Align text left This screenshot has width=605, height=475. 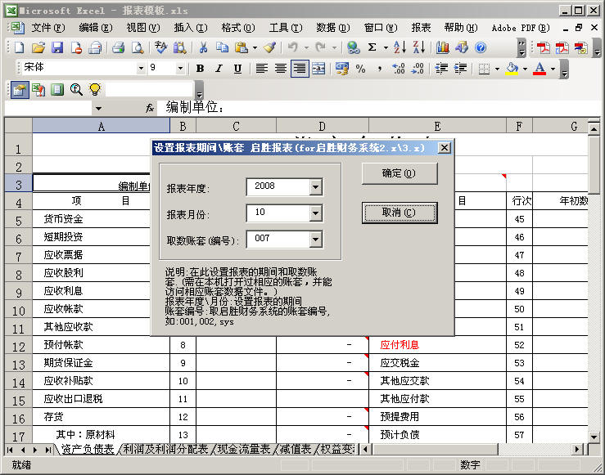click(262, 69)
